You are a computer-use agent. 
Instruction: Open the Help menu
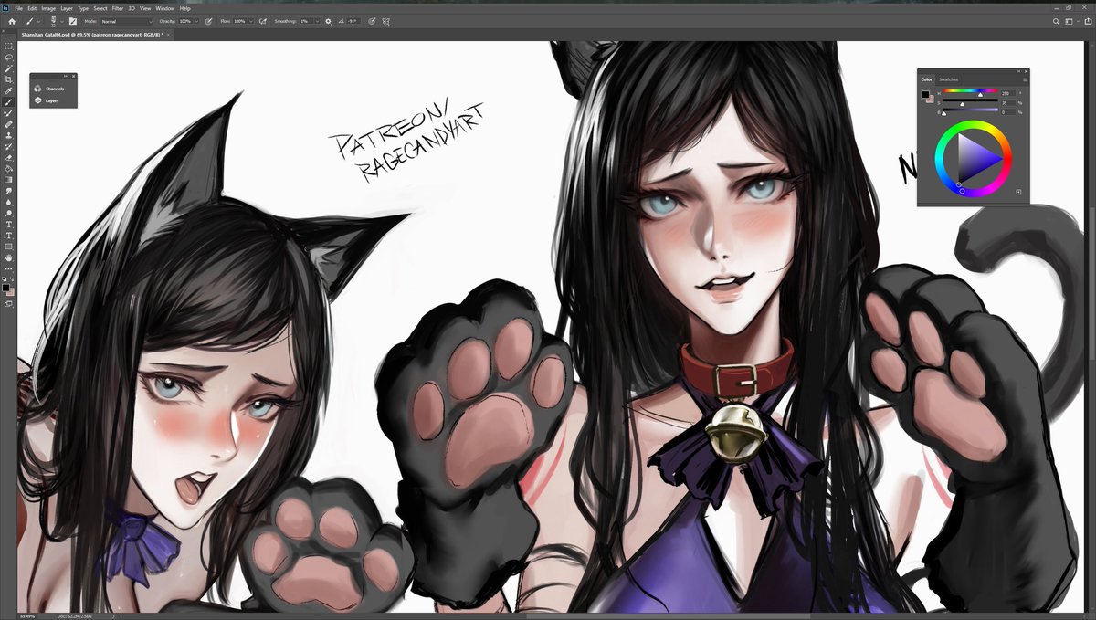coord(184,7)
